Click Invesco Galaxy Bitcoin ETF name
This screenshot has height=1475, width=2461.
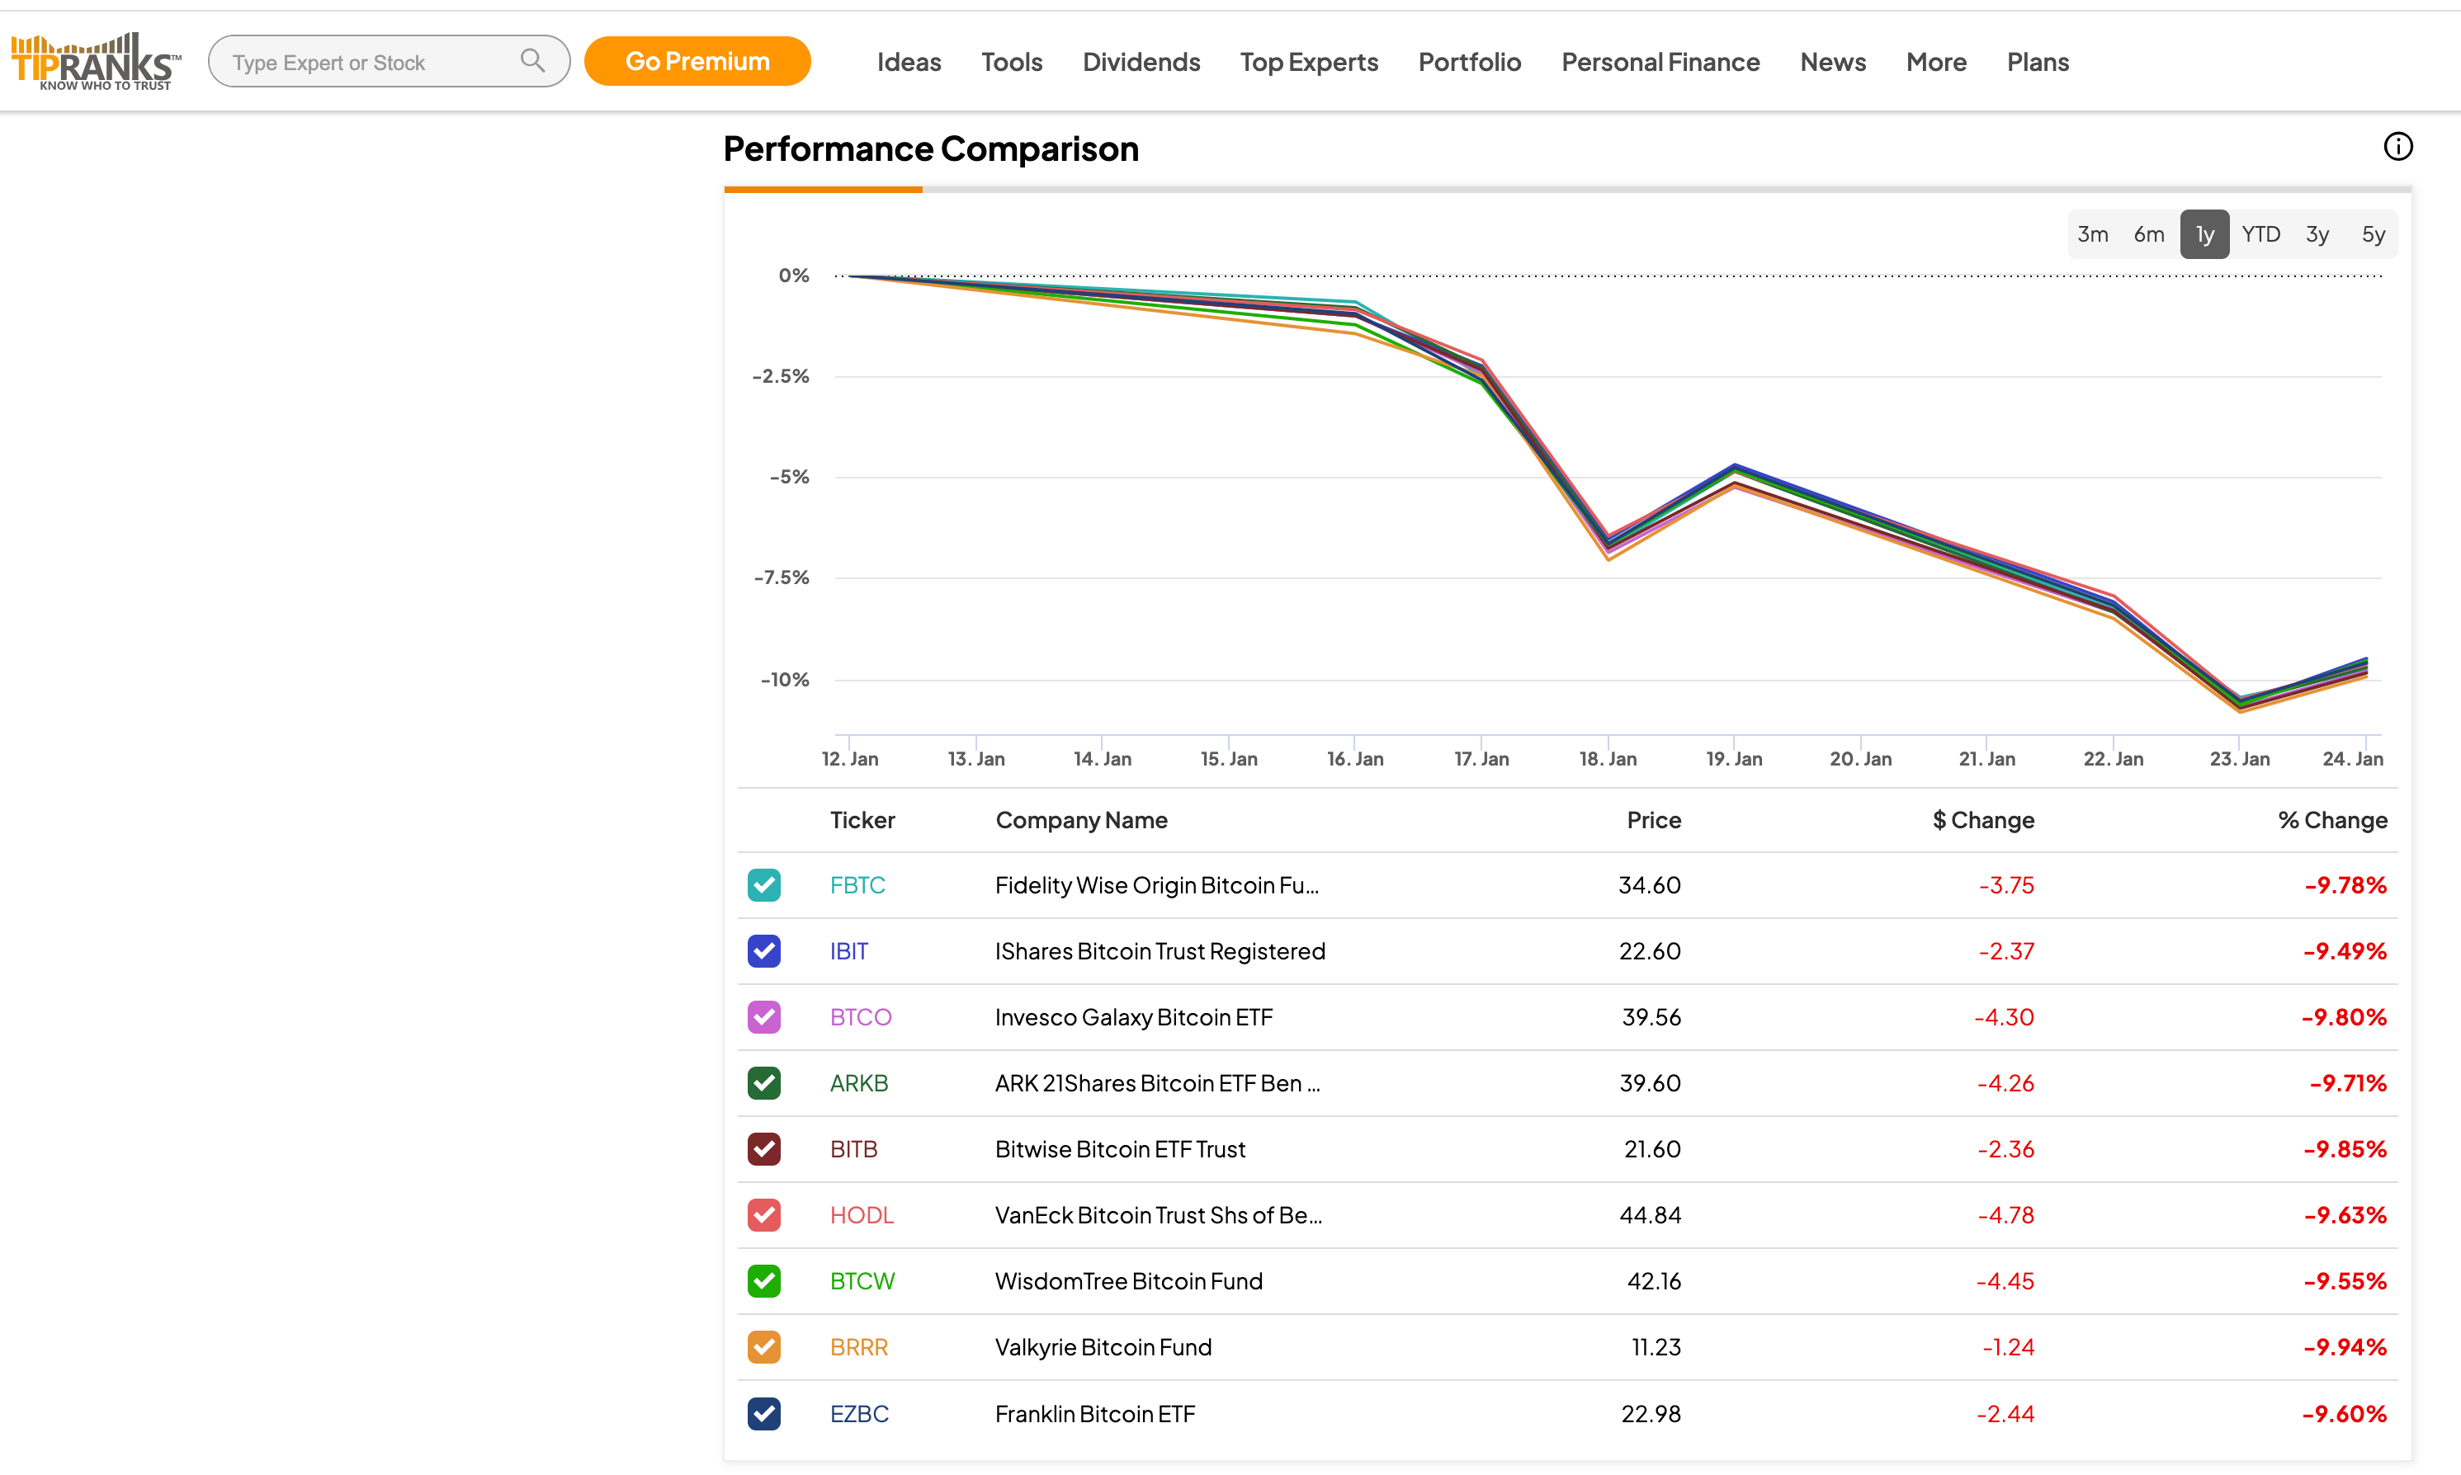(x=1134, y=1017)
